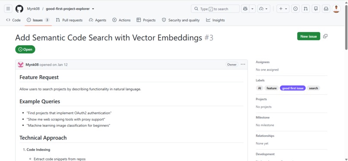This screenshot has height=161, width=348.
Task: Expand the Copilot dropdown arrow
Action: coord(252,9)
